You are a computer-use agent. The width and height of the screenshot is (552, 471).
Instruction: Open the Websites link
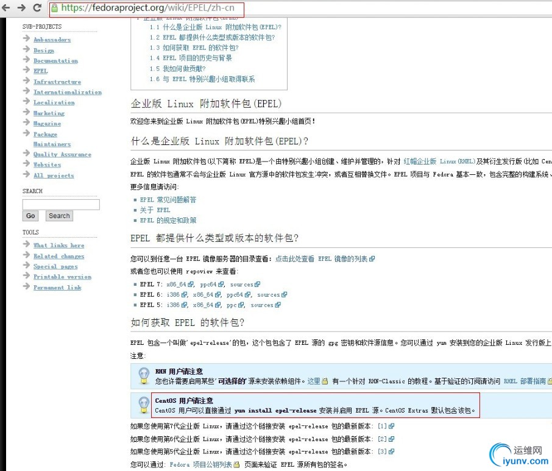pyautogui.click(x=47, y=165)
